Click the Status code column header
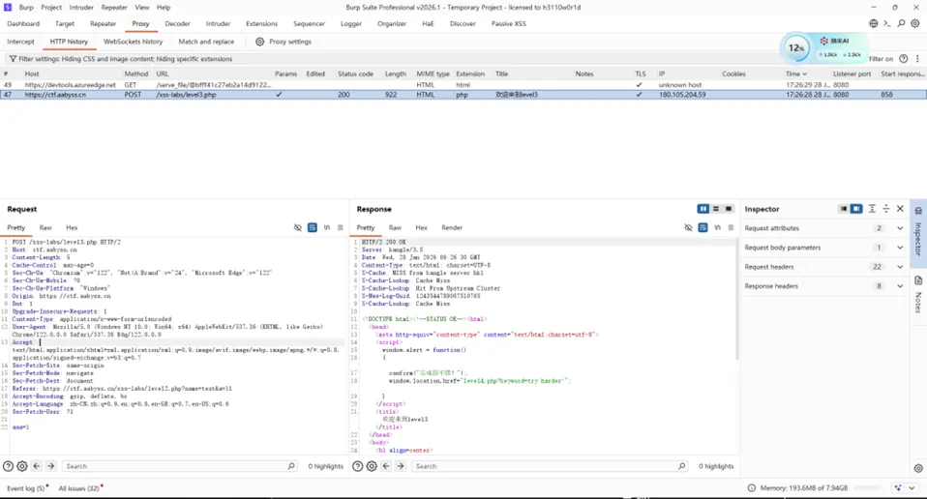 (x=355, y=73)
